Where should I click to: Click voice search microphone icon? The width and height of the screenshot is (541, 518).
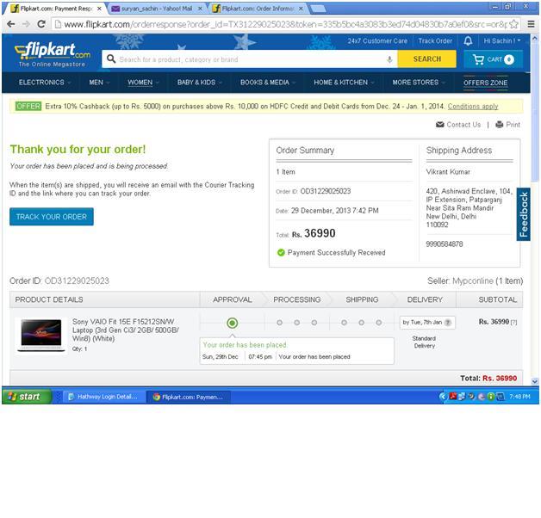point(389,59)
